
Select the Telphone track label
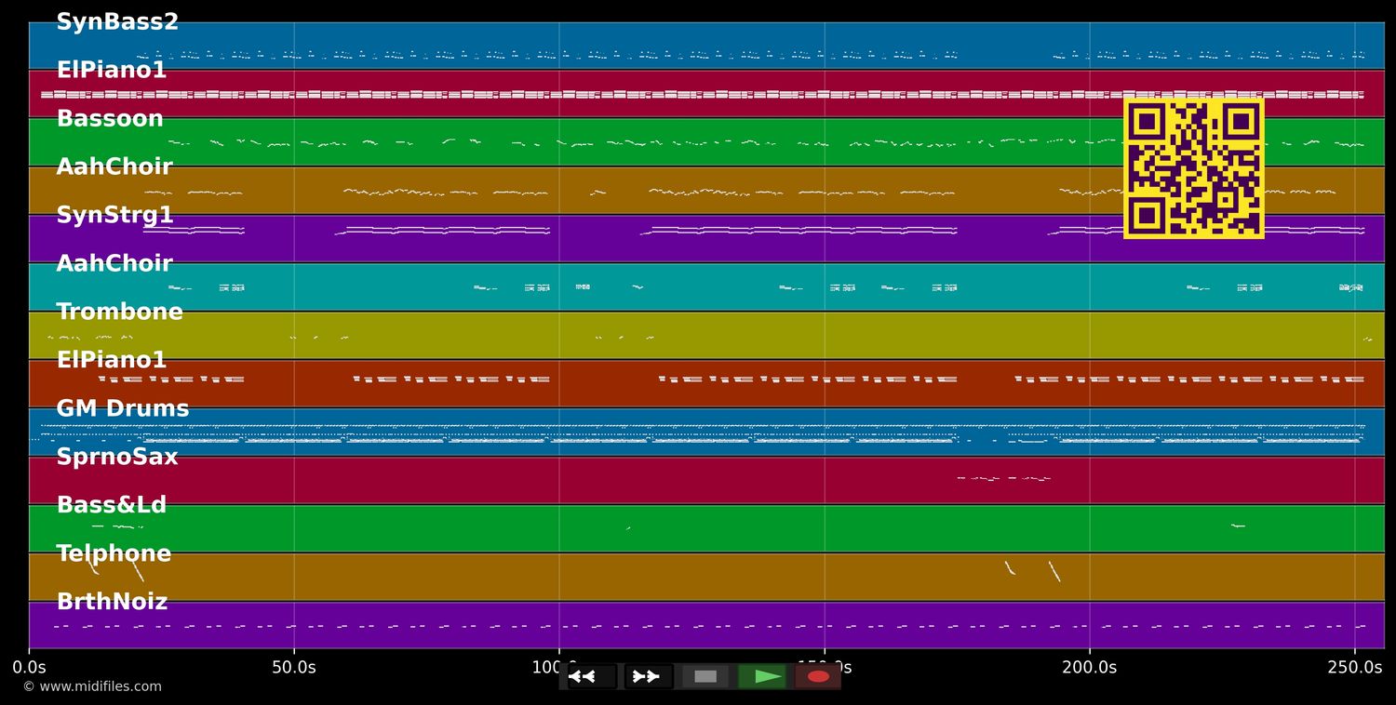[114, 554]
